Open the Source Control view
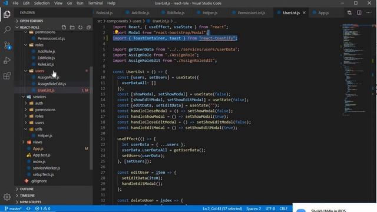This screenshot has height=212, width=377. pyautogui.click(x=7, y=45)
